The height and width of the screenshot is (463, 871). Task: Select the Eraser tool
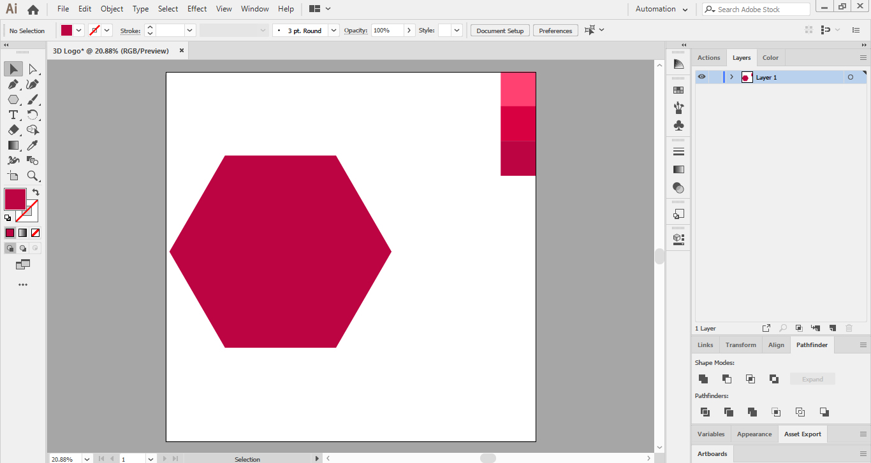point(13,130)
